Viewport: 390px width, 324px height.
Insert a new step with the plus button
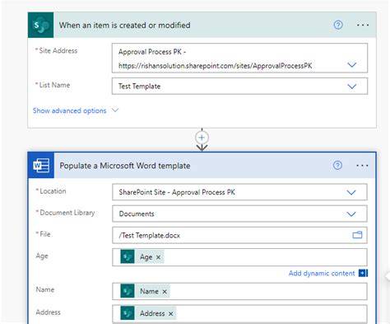click(x=202, y=138)
